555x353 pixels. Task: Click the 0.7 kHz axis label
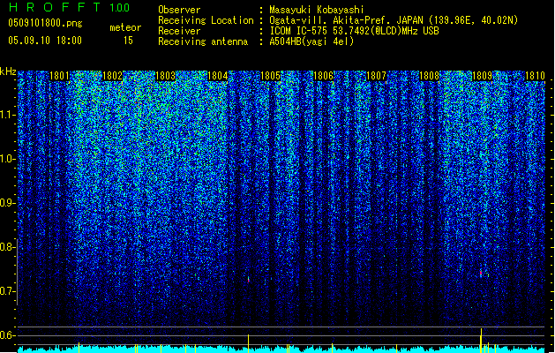(6, 291)
